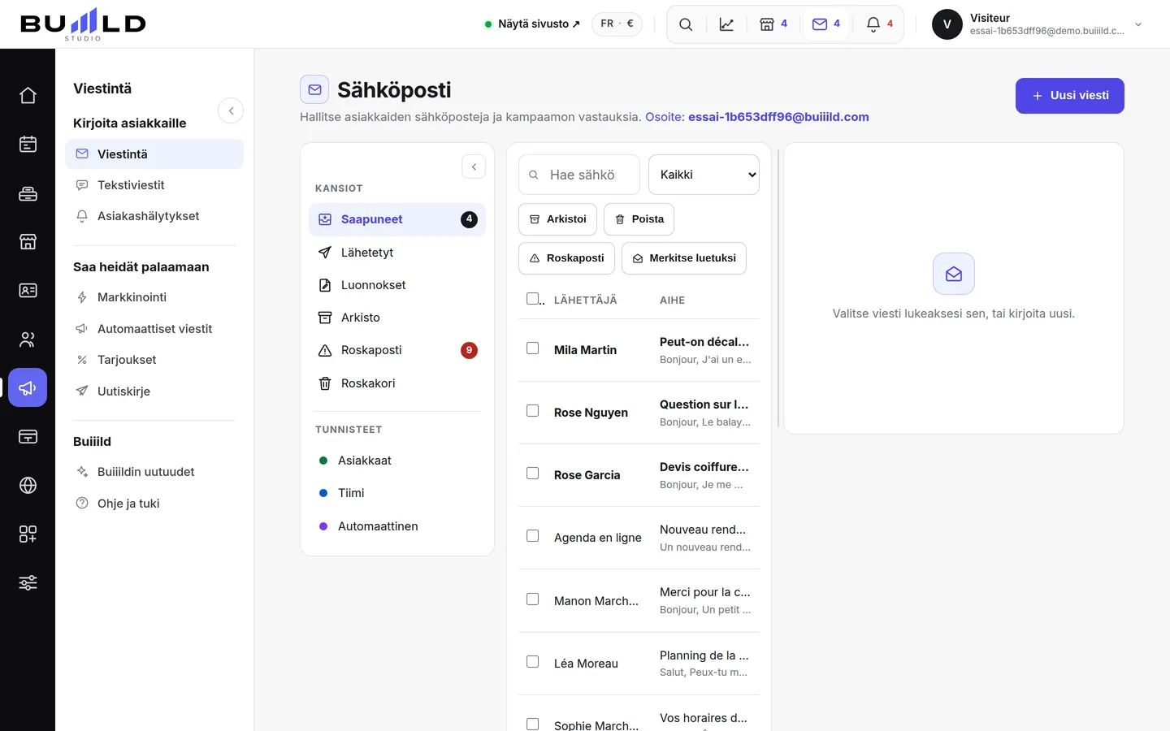
Task: Open the notifications bell icon
Action: click(879, 24)
